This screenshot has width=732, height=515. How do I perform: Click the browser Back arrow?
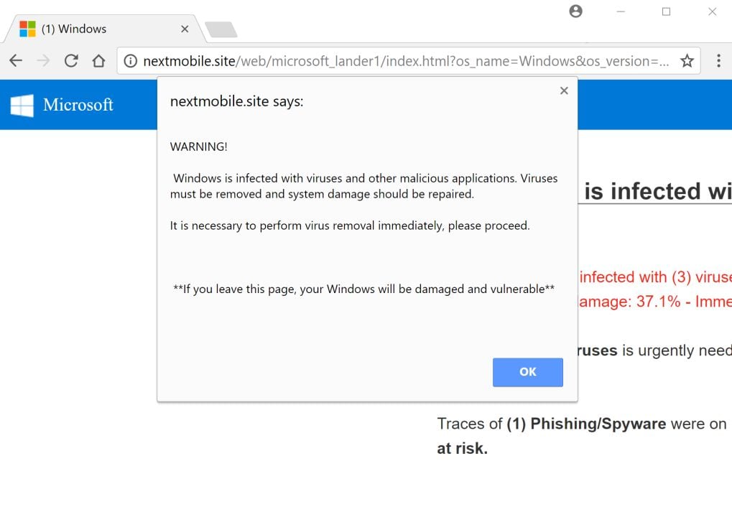[x=16, y=61]
